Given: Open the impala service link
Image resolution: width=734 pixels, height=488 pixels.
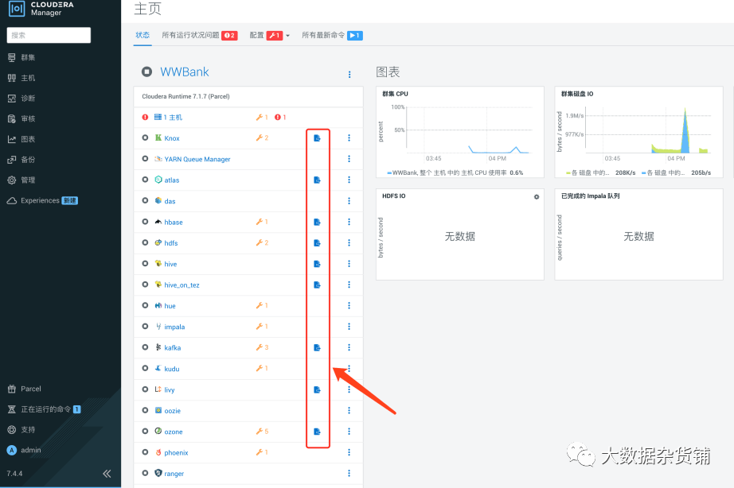Looking at the screenshot, I should 174,327.
